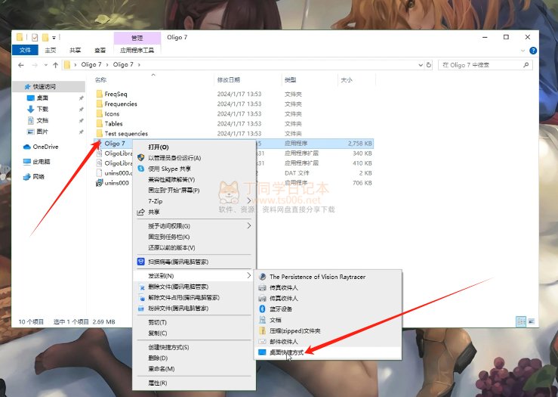This screenshot has width=558, height=397.
Task: Choose 创建快捷方式(S) in the context menu
Action: 194,347
